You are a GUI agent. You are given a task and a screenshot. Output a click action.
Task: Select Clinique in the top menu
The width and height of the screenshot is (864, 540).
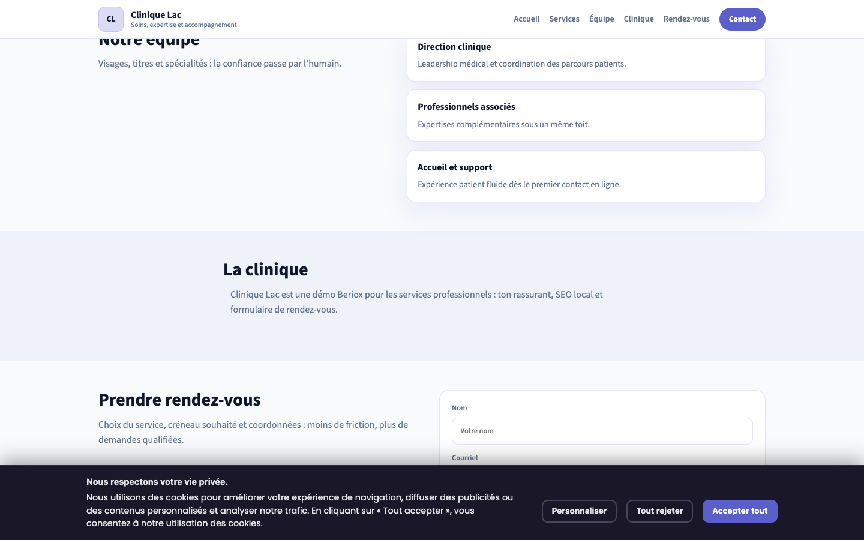pos(638,19)
